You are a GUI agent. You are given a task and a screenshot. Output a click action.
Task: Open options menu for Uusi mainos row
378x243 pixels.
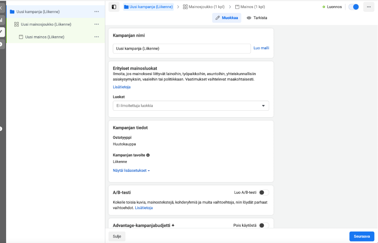[x=97, y=37]
